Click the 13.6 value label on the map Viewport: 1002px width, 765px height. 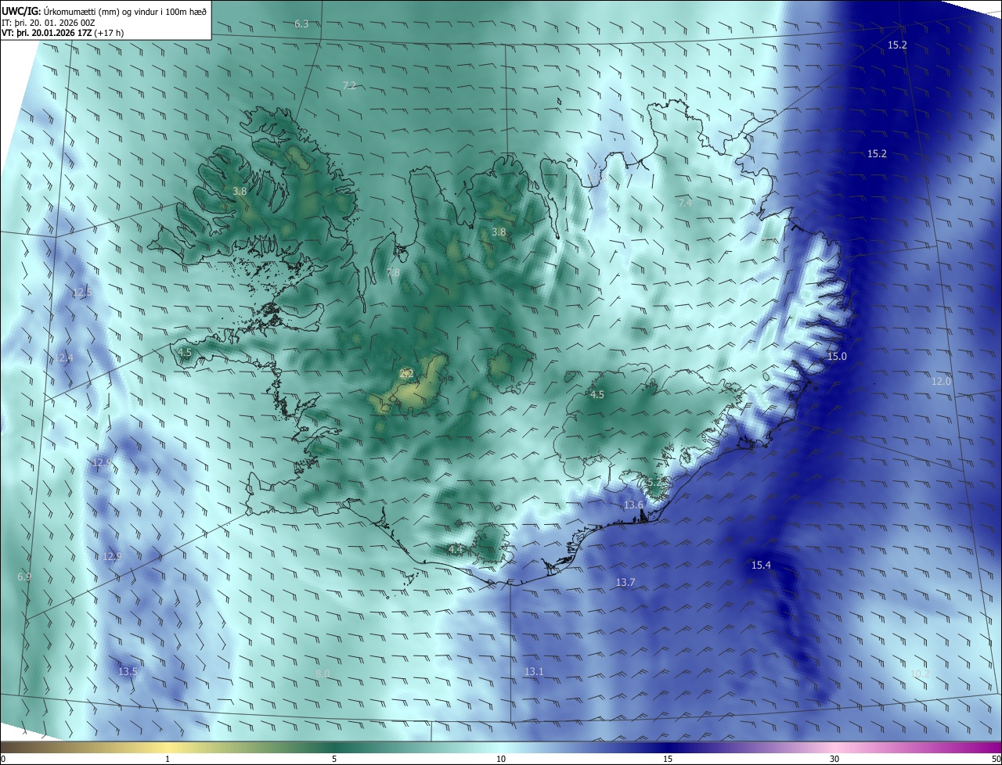tap(633, 505)
